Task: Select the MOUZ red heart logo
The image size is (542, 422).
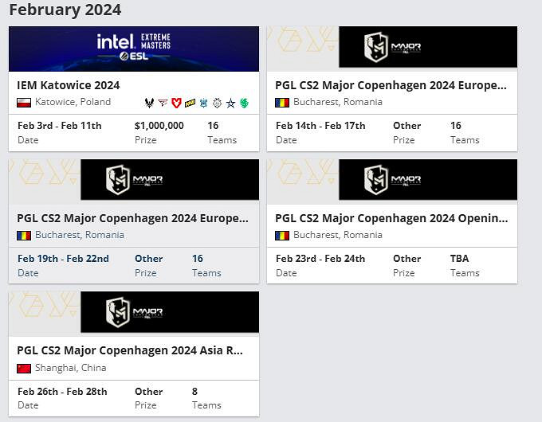Action: [x=176, y=103]
